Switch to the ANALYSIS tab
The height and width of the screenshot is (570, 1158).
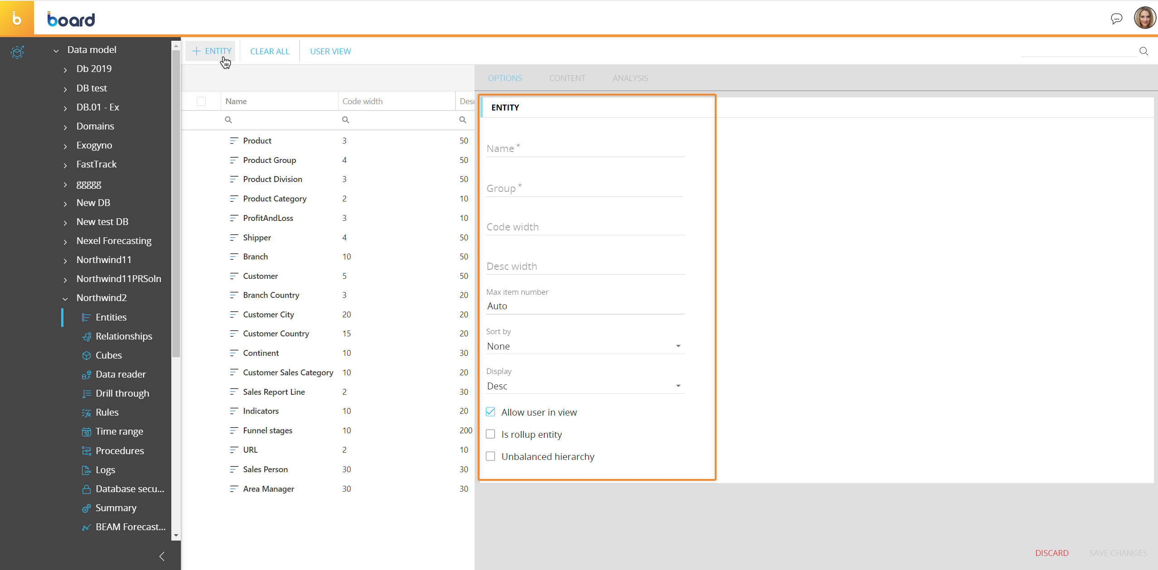pos(630,78)
